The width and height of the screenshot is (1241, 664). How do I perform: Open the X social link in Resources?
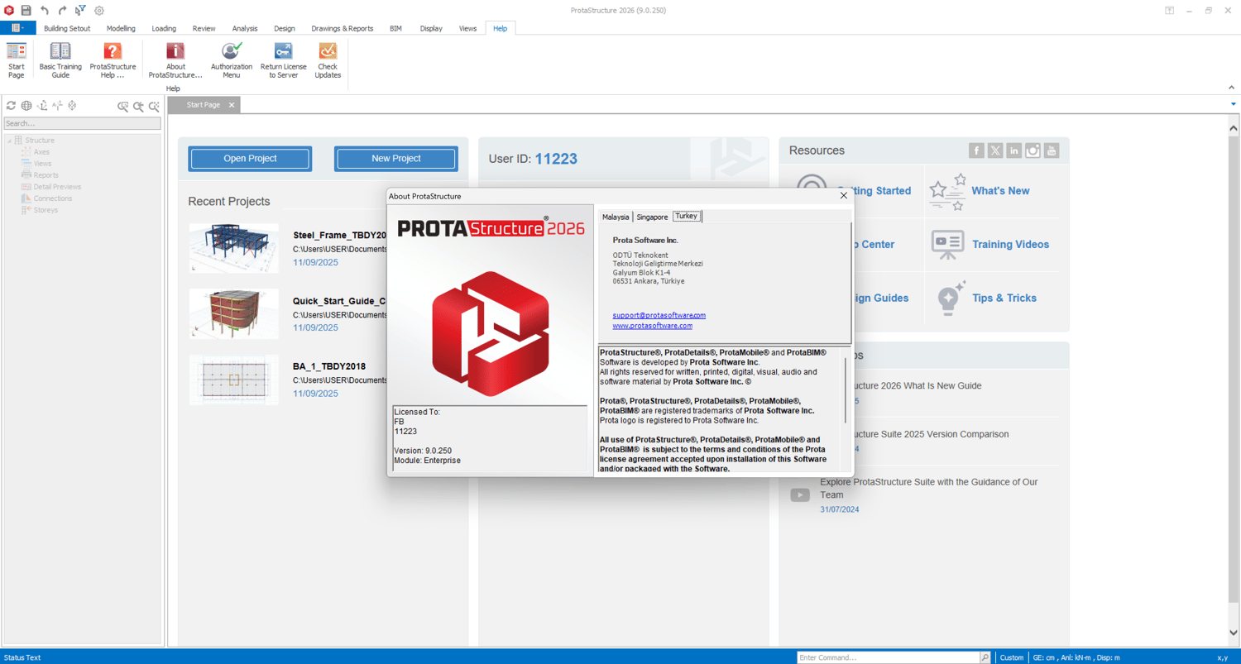point(995,150)
